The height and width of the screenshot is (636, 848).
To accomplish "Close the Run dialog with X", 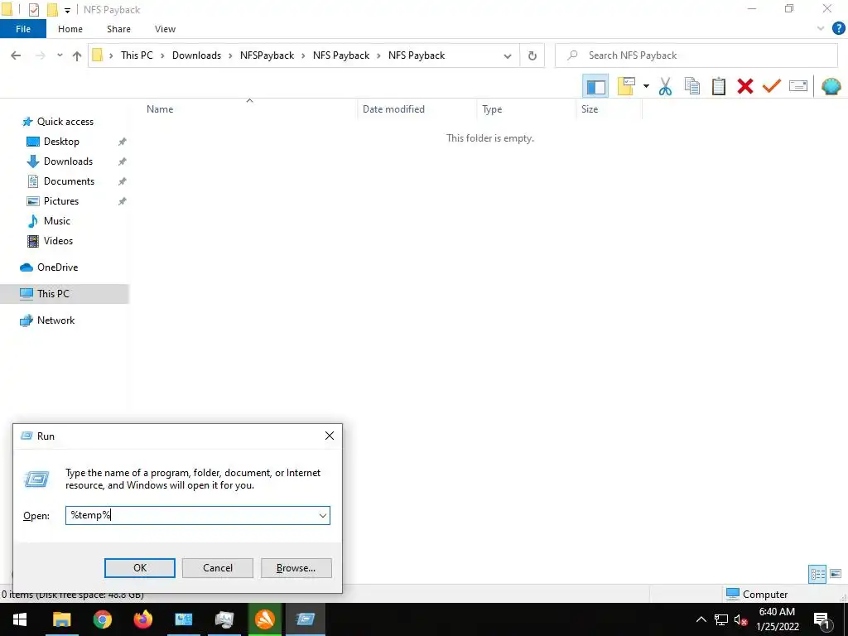I will point(330,436).
